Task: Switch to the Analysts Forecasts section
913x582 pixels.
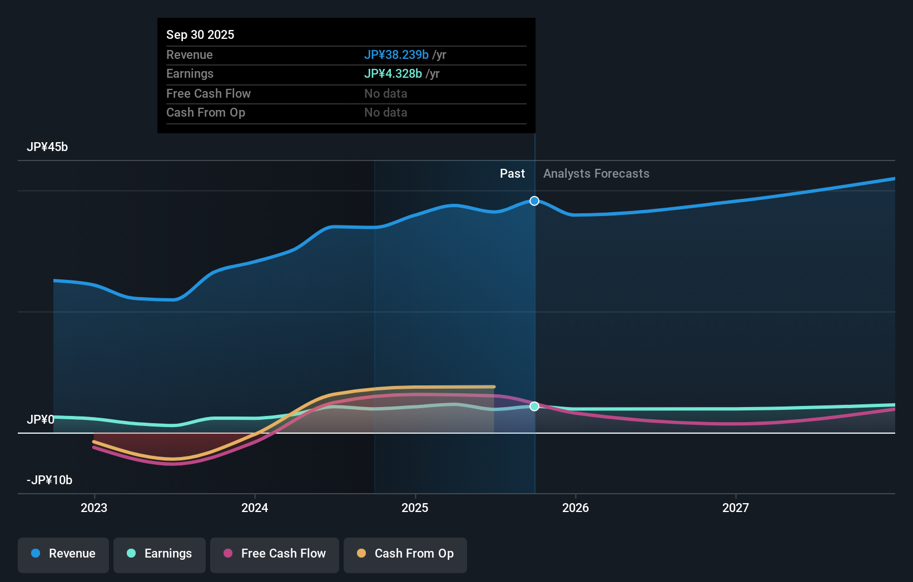Action: click(596, 173)
